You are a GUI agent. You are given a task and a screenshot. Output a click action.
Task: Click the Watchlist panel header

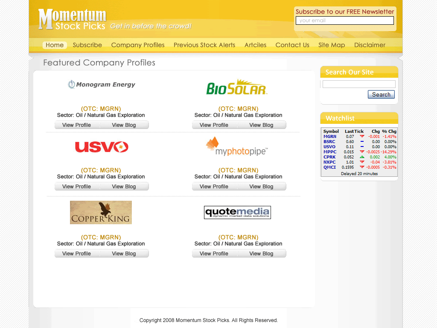359,118
